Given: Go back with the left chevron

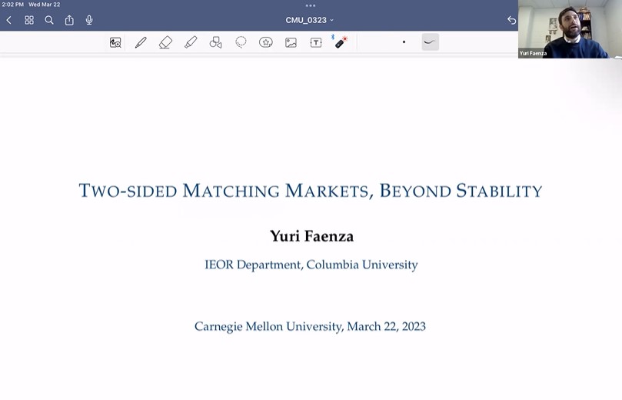Looking at the screenshot, I should [x=8, y=20].
